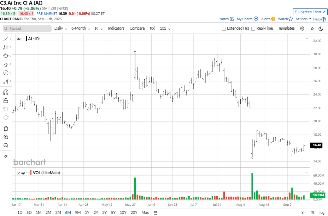The image size is (328, 216).
Task: Open the f(x) expressions tool
Action: (152, 28)
